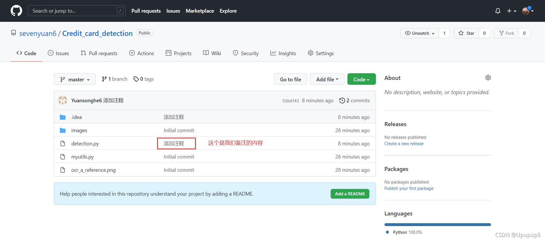Open the plus create-new menu

click(x=511, y=11)
